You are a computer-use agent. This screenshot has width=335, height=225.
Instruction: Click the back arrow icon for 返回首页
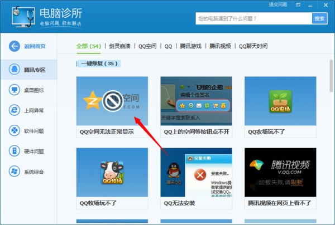15,46
